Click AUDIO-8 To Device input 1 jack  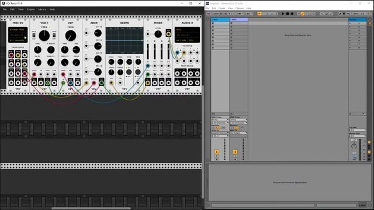pyautogui.click(x=177, y=52)
